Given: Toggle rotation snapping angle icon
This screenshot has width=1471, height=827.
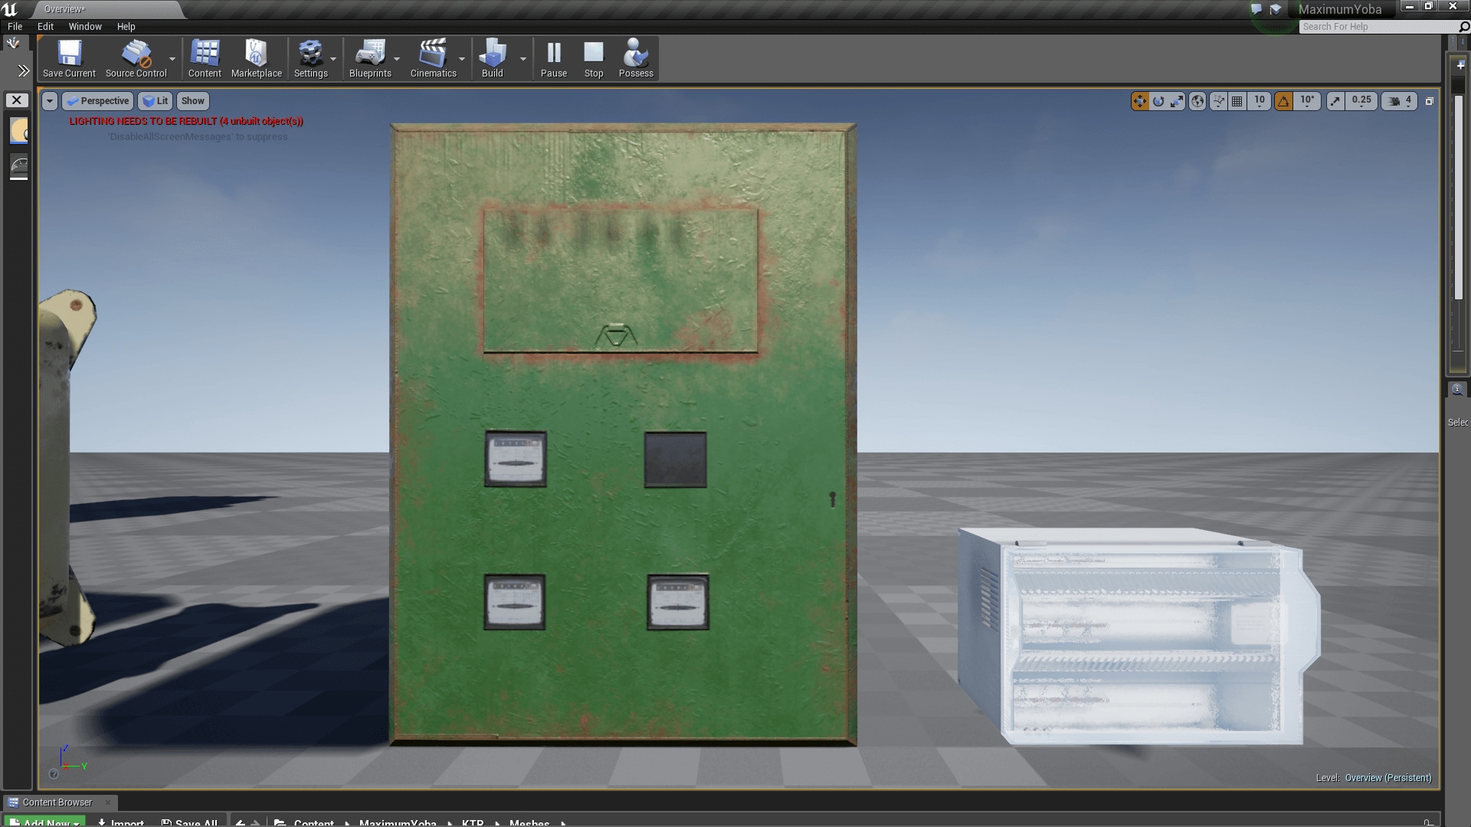Looking at the screenshot, I should [x=1284, y=101].
